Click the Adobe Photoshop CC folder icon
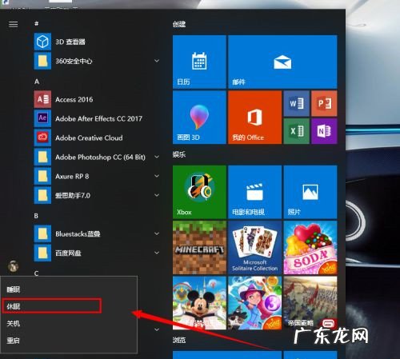This screenshot has height=359, width=400. (x=42, y=157)
